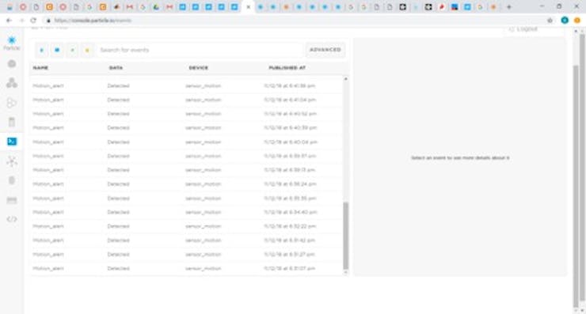Viewport: 586px width, 314px height.
Task: Open Authentication from the fingerprint sidebar icon
Action: point(12,180)
